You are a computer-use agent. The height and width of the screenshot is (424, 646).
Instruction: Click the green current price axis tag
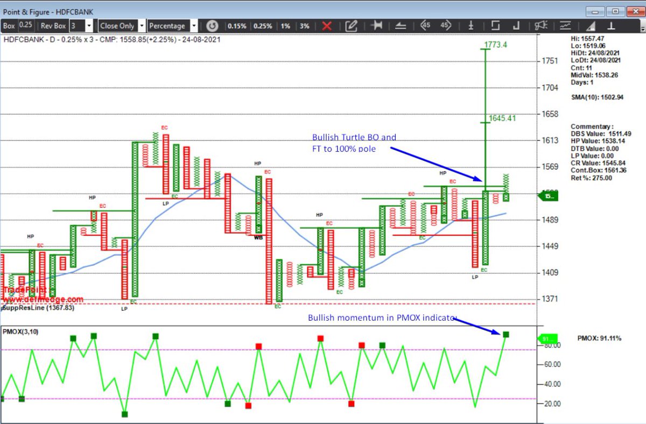[547, 197]
